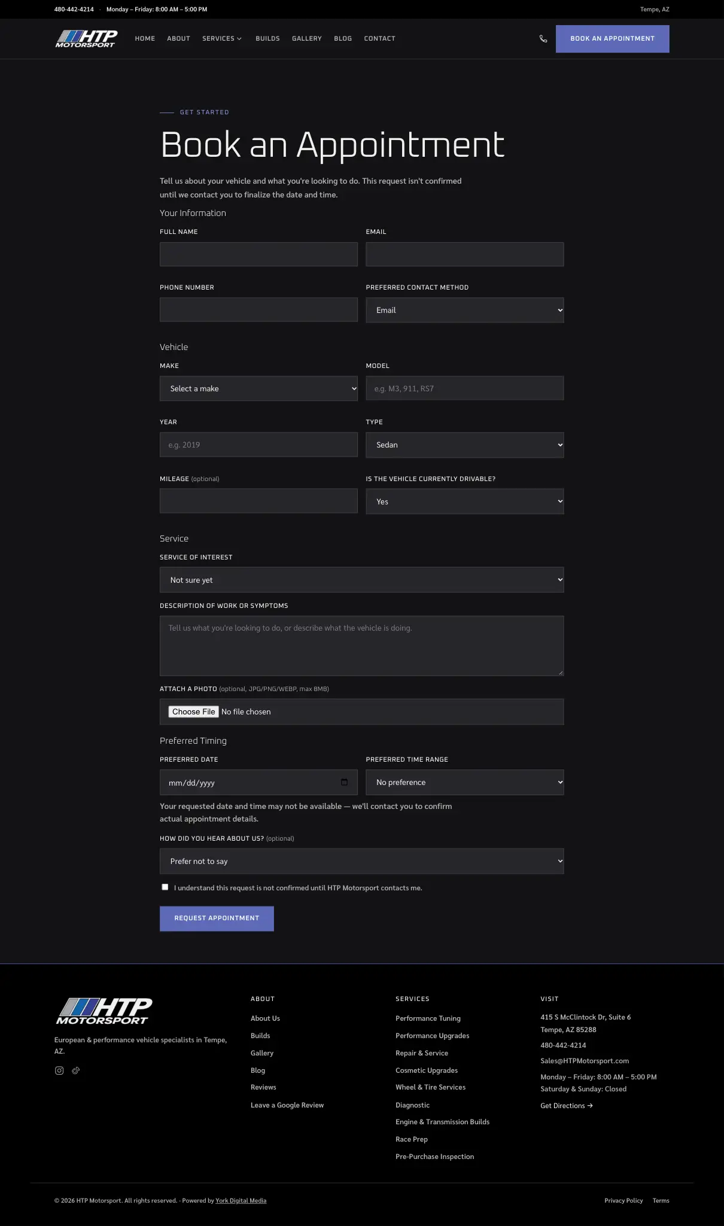Viewport: 724px width, 1226px height.
Task: Click Get Directions link
Action: [x=567, y=1106]
